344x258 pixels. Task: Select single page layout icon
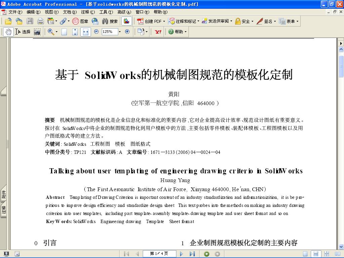click(x=305, y=254)
